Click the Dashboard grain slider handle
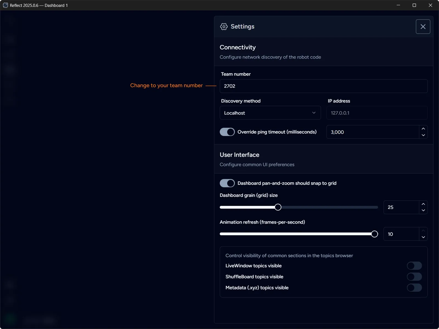This screenshot has height=329, width=439. [x=278, y=207]
